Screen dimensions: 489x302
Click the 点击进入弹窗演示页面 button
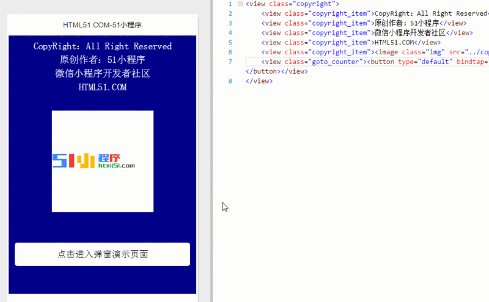102,254
